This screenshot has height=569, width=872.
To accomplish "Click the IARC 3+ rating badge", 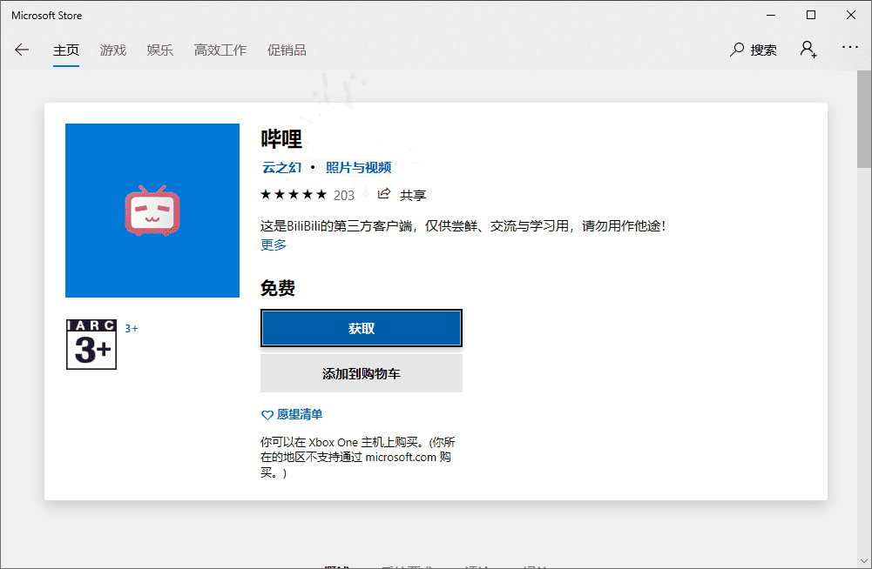I will [91, 345].
